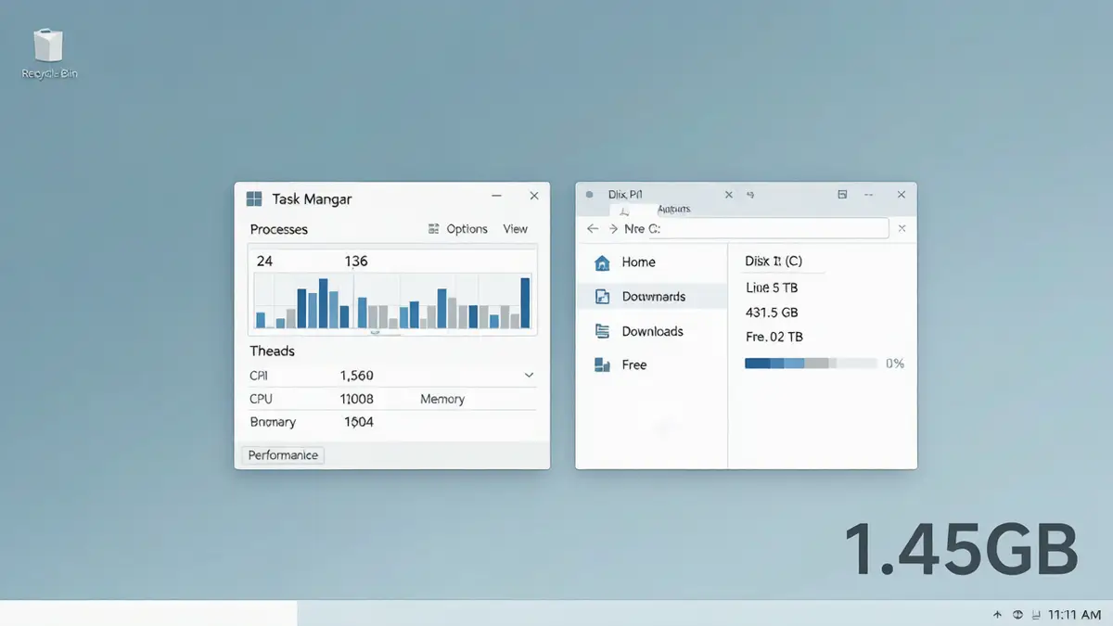
Task: Open the View menu in Task Mangar
Action: pos(515,229)
